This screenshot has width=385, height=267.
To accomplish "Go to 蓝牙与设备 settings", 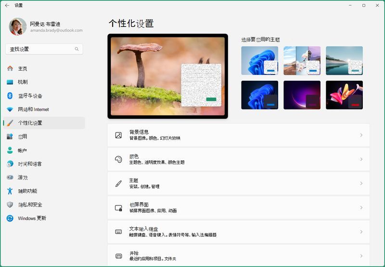I will click(44, 96).
